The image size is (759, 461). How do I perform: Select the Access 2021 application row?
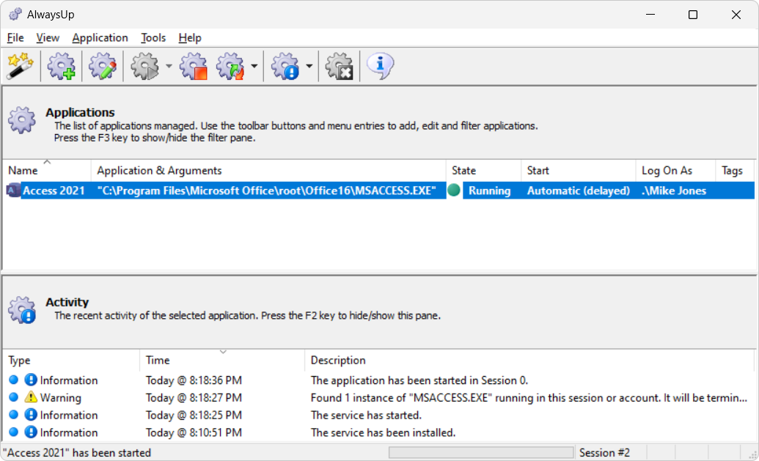(x=380, y=191)
